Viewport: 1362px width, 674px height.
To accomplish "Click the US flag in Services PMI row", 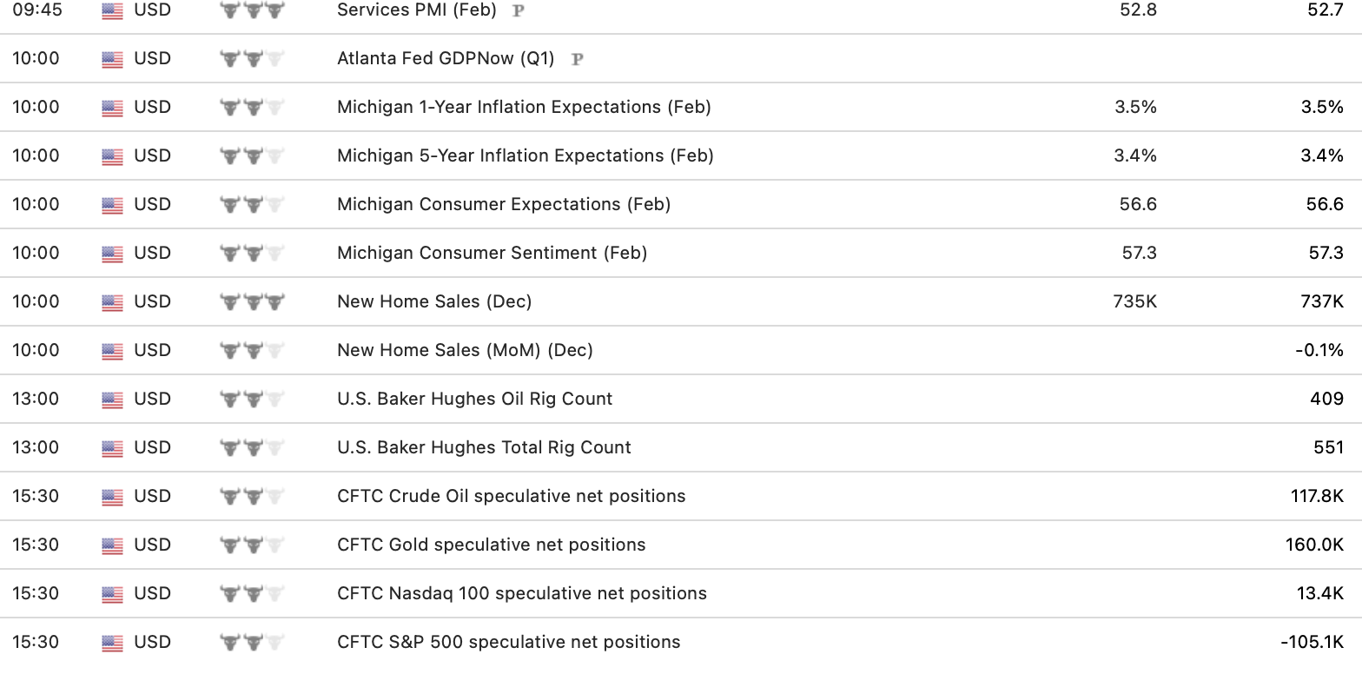I will (112, 11).
